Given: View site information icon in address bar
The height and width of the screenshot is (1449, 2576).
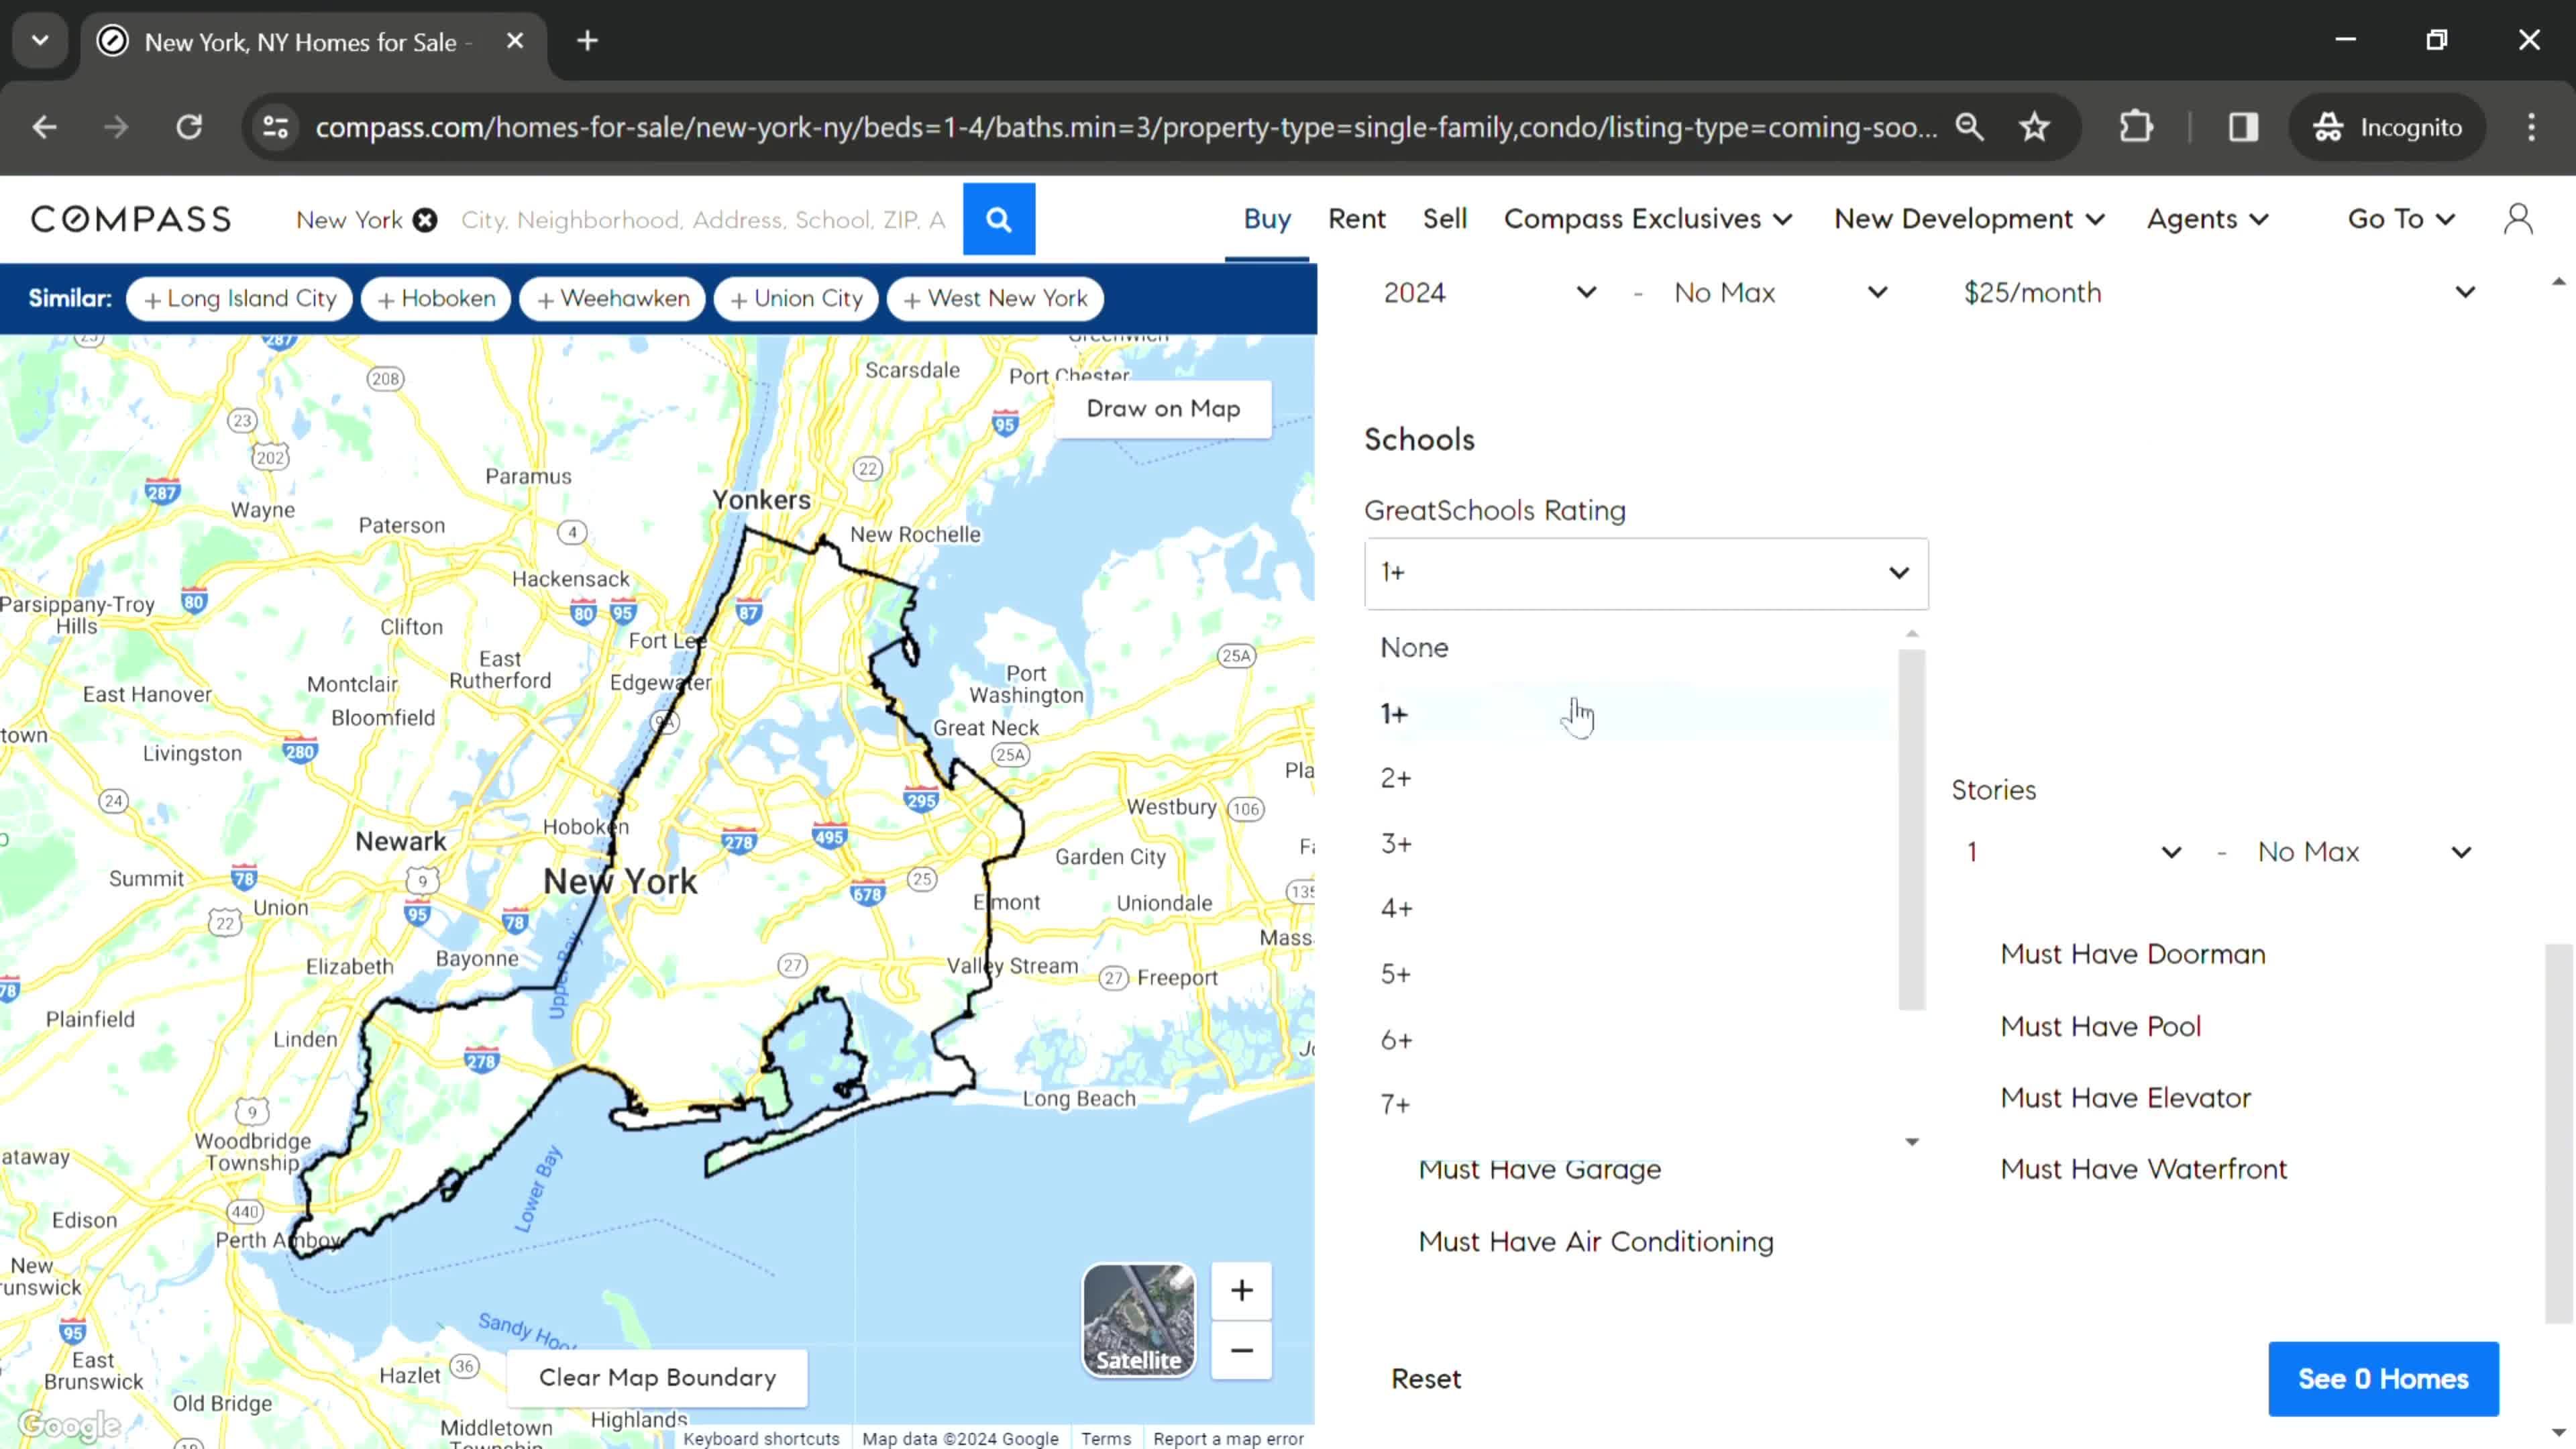Looking at the screenshot, I should 275,127.
